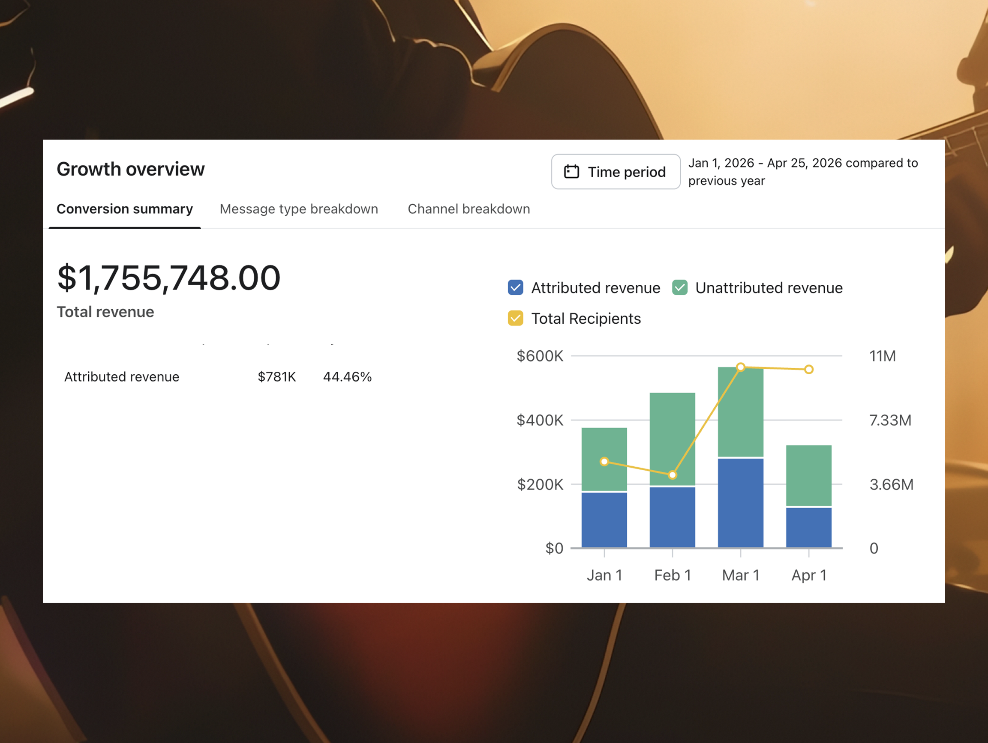Open the Time period selector
The width and height of the screenshot is (988, 743).
click(616, 172)
